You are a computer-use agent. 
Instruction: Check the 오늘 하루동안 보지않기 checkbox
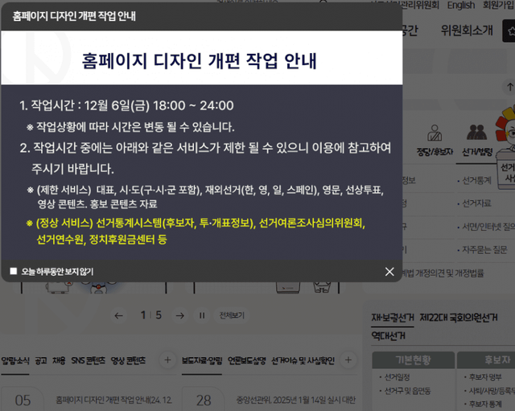click(x=14, y=272)
